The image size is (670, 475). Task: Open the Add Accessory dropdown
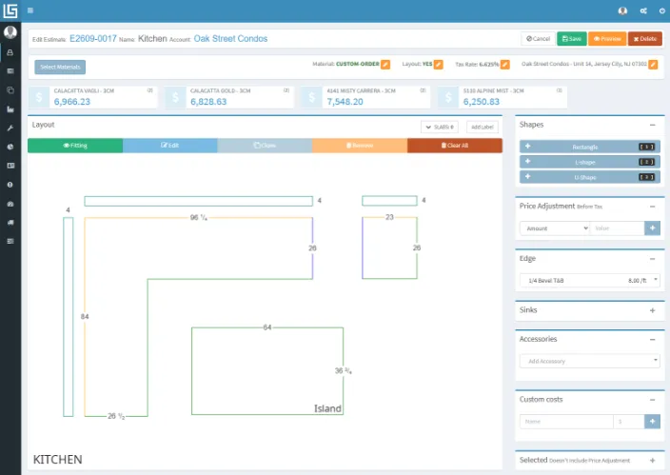(x=590, y=362)
